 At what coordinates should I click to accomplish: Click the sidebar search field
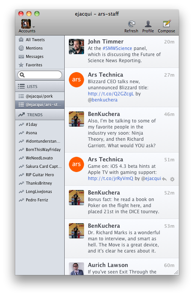[40, 75]
